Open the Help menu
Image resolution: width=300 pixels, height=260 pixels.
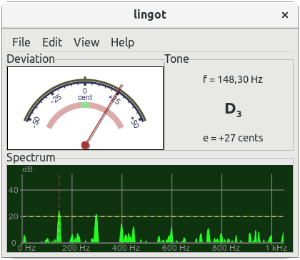click(123, 43)
